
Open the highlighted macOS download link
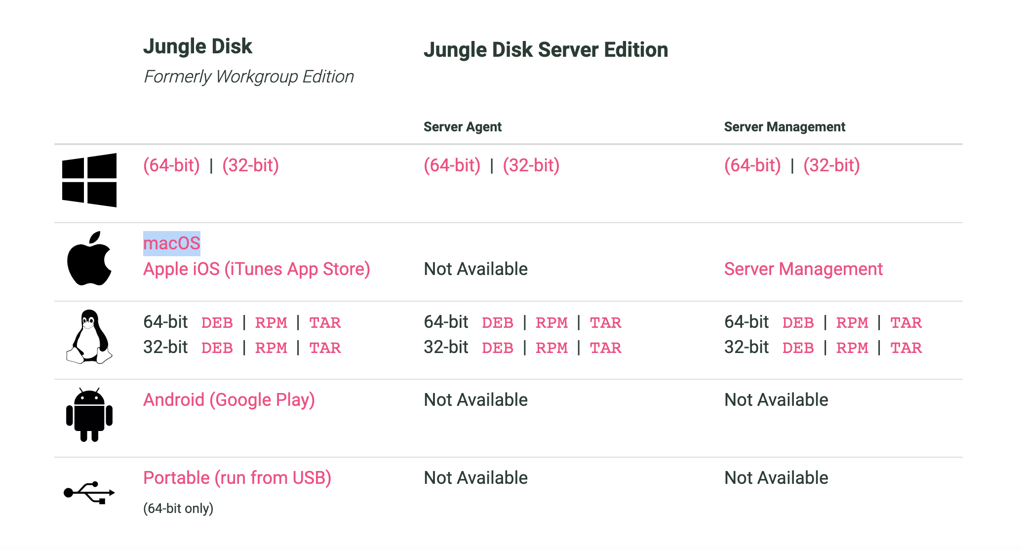click(x=172, y=243)
